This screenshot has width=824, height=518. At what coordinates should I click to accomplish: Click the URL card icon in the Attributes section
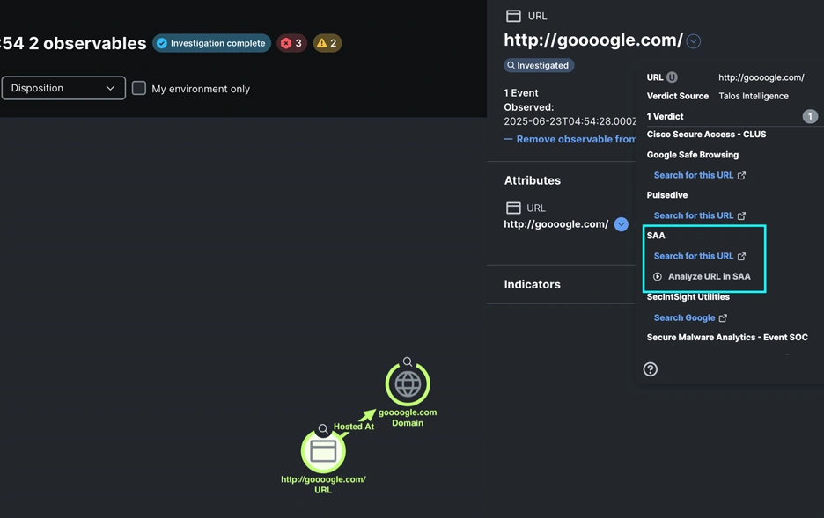(x=515, y=208)
